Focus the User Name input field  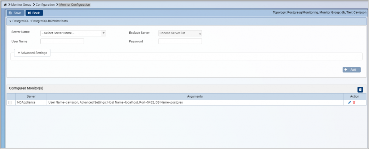[62, 41]
